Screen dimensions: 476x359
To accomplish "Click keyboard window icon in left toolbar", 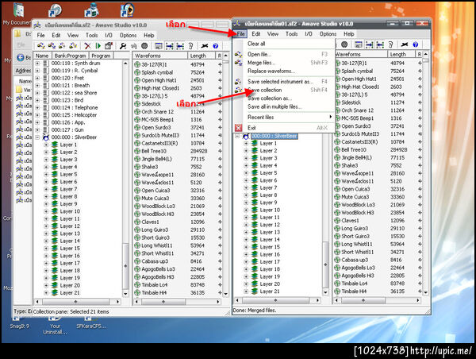I will coord(158,46).
